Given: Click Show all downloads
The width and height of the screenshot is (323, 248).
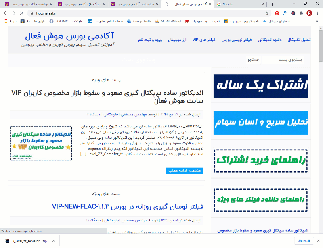Looking at the screenshot, I should point(304,241).
